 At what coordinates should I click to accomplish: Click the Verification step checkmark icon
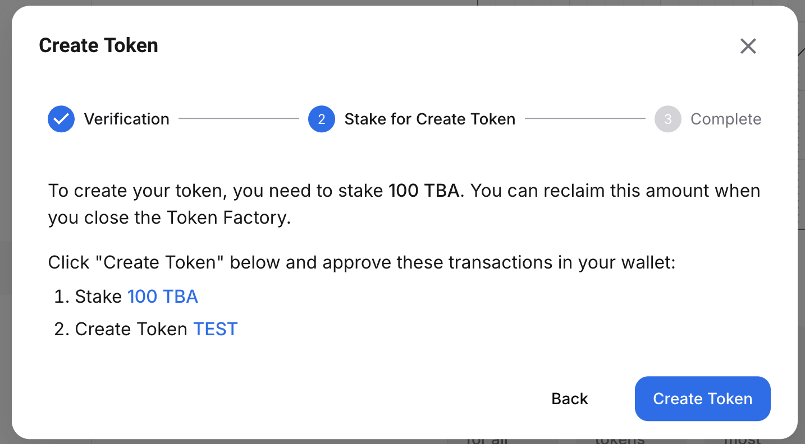(x=61, y=119)
